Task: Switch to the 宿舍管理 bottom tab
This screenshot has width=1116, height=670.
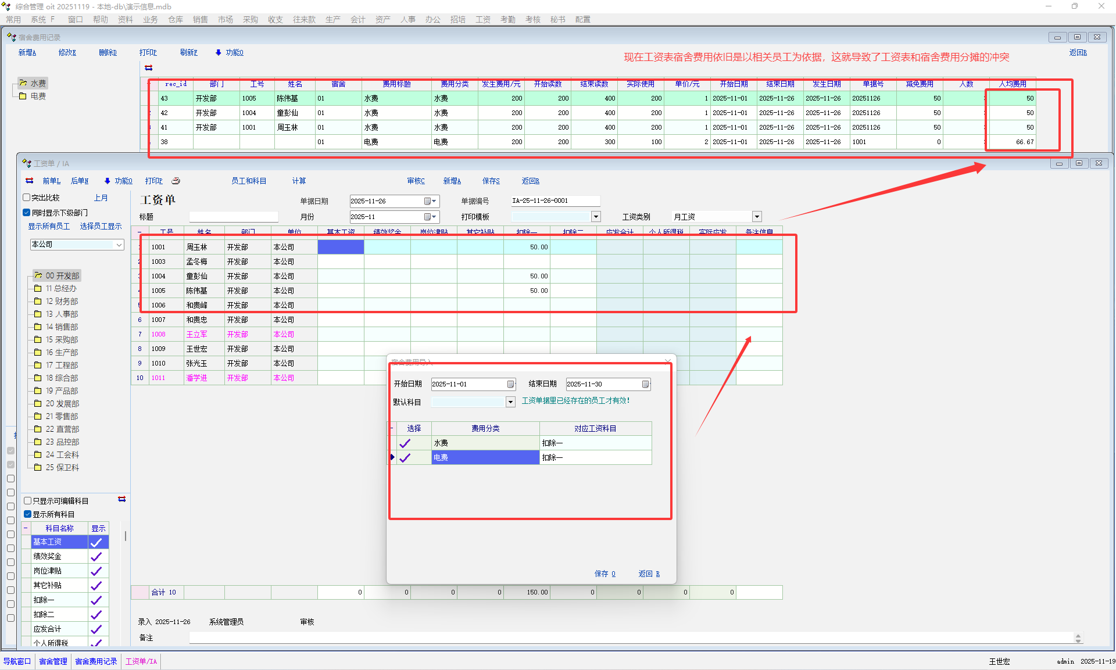Action: click(53, 661)
